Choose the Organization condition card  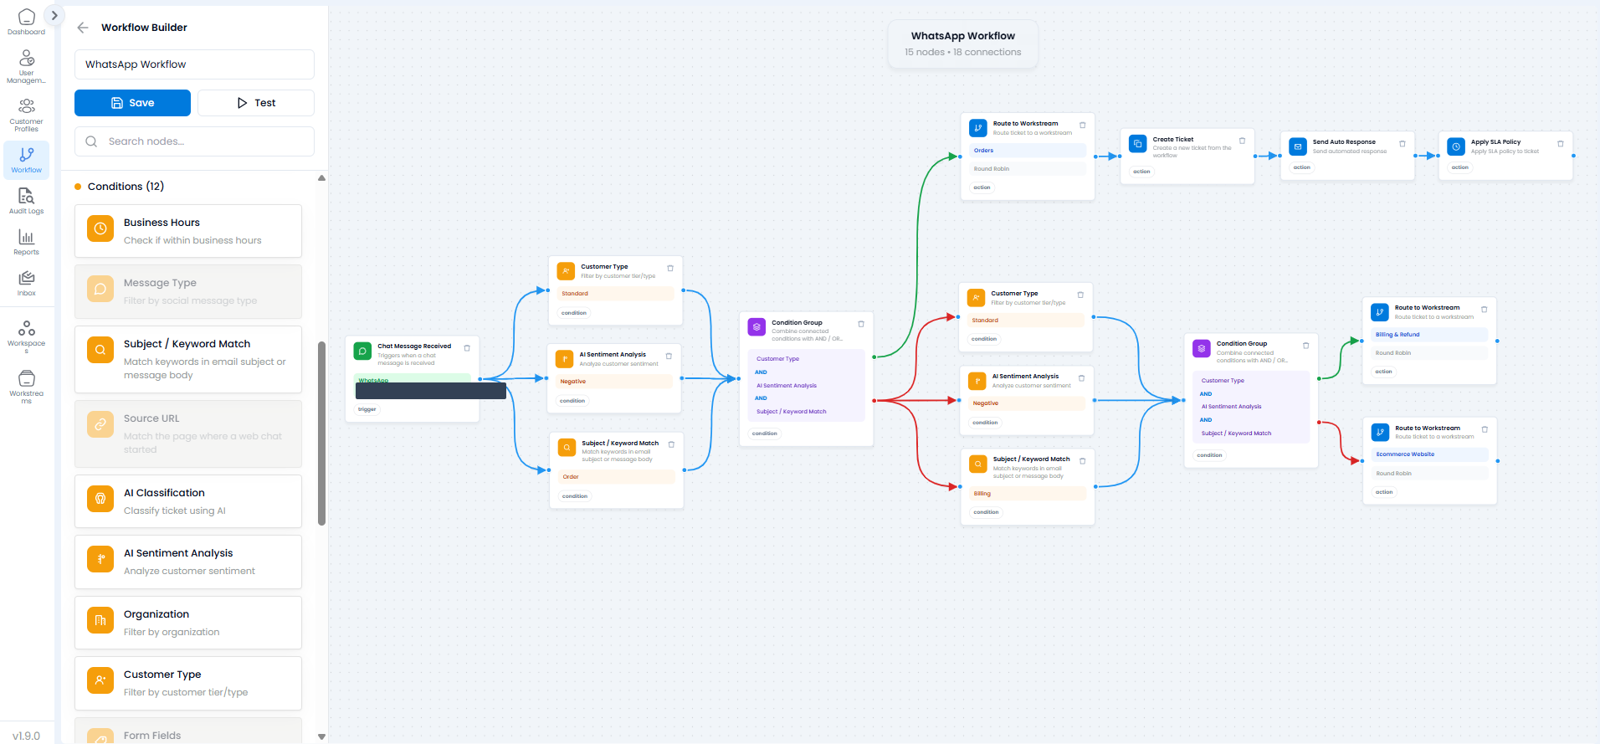[x=188, y=623]
